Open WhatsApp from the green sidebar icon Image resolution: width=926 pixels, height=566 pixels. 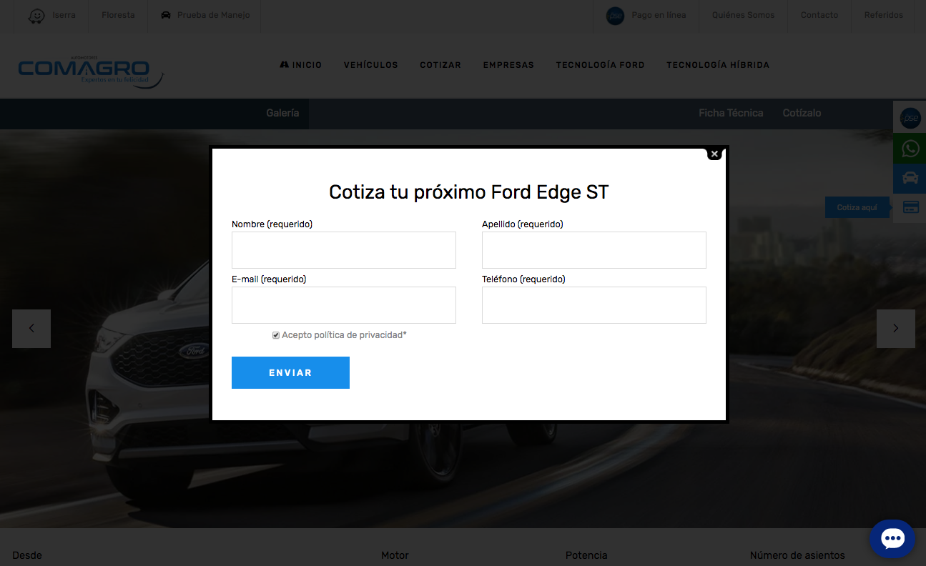pyautogui.click(x=910, y=149)
